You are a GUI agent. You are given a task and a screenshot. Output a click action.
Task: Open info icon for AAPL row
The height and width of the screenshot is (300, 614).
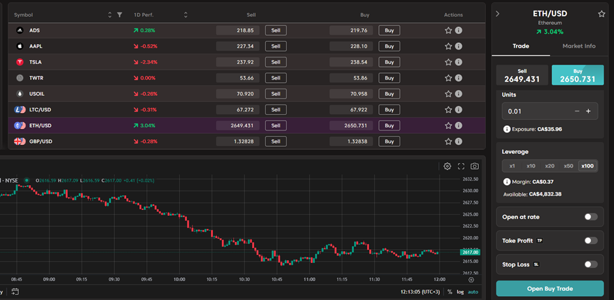[x=459, y=46]
